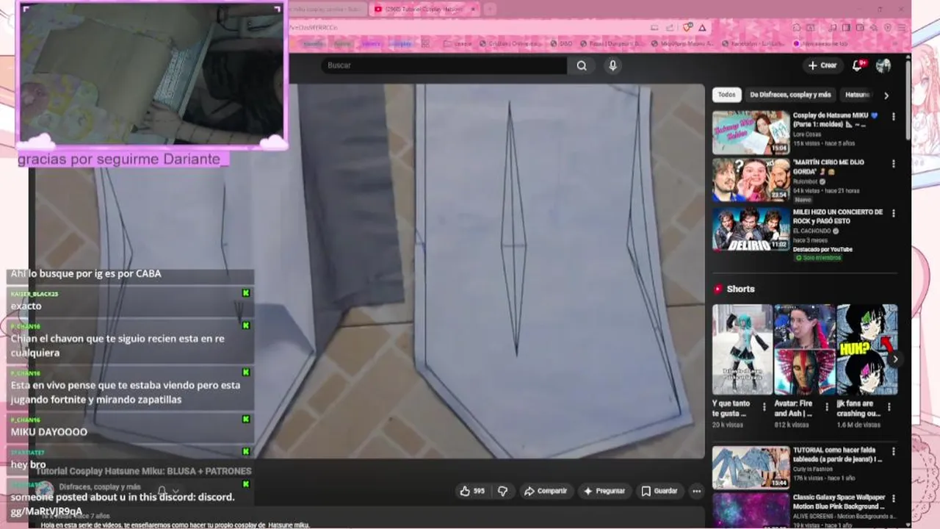Open more actions menu beside Guardar
Screen dimensions: 940x529
coord(696,491)
